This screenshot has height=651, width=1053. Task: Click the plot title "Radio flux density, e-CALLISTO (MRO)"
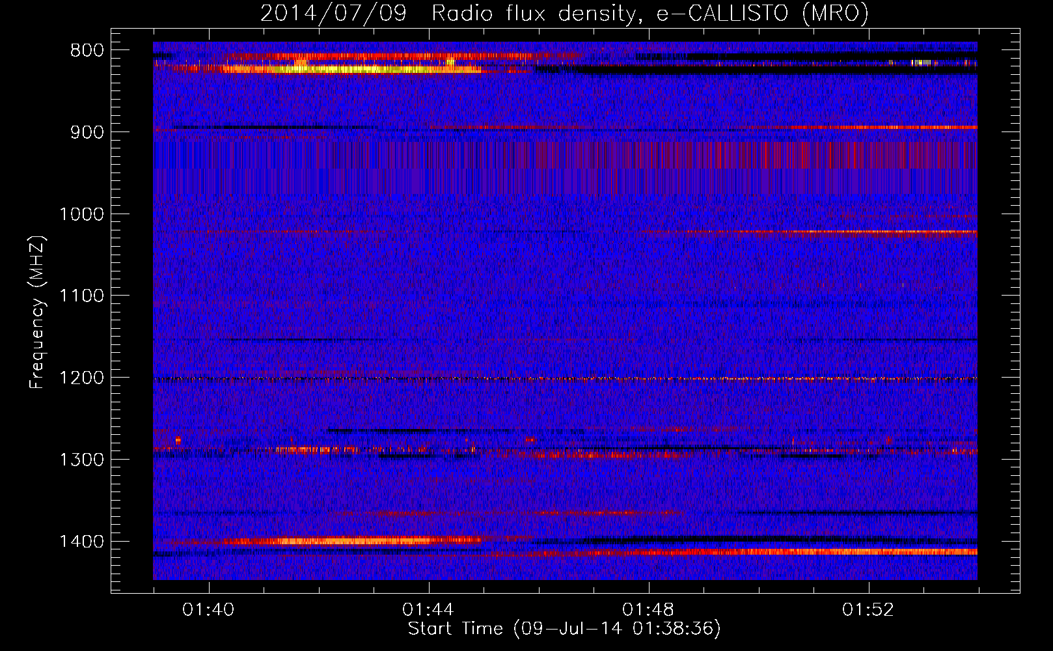pyautogui.click(x=650, y=13)
